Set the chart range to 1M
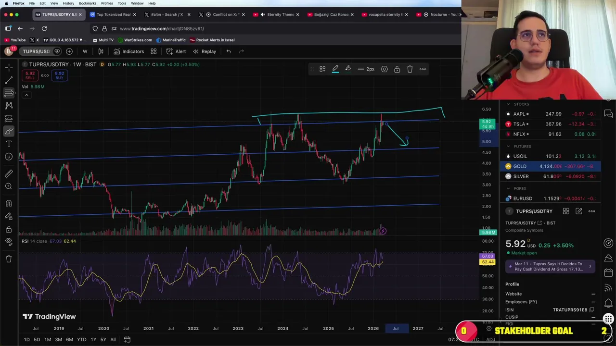 48,340
